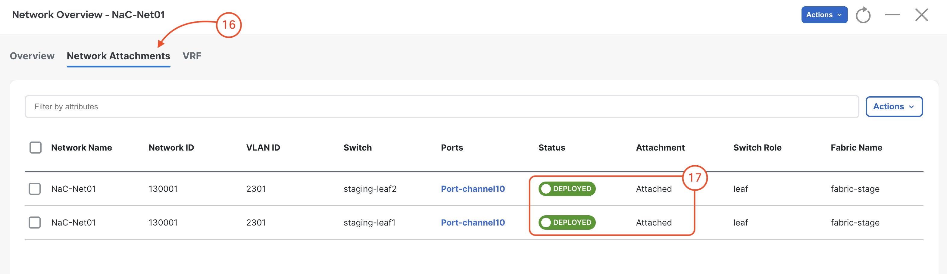Close the Network Overview panel
Viewport: 947px width, 274px height.
coord(921,15)
